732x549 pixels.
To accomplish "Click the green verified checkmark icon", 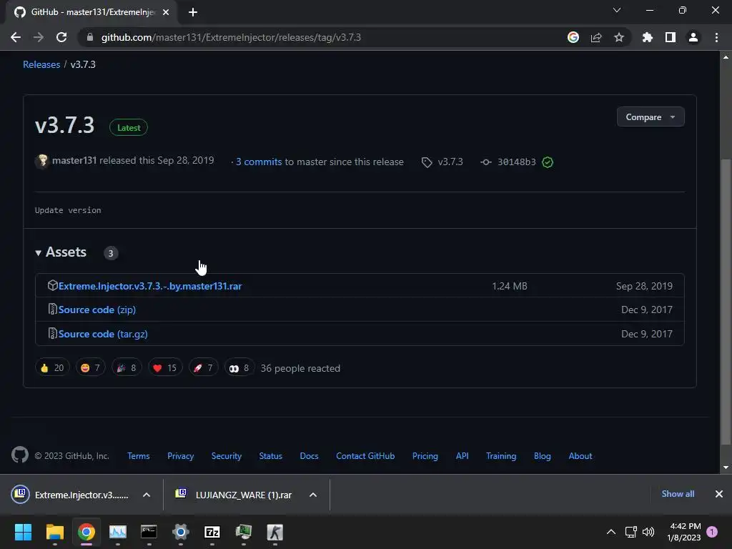I will point(548,162).
